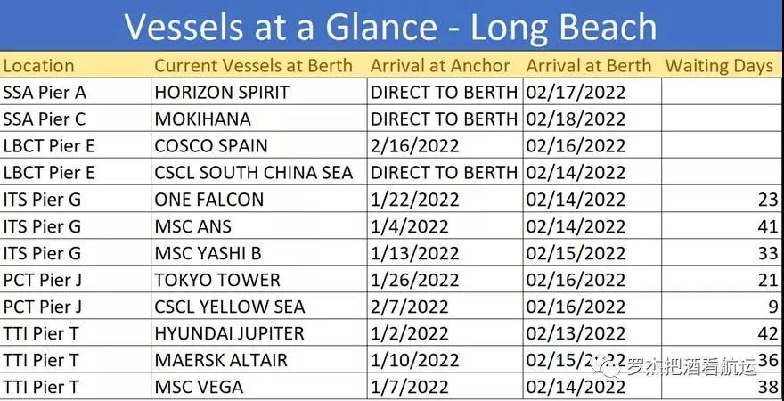The image size is (784, 401).
Task: Select the CSCL SOUTH CHINA SEA cell
Action: (x=254, y=173)
